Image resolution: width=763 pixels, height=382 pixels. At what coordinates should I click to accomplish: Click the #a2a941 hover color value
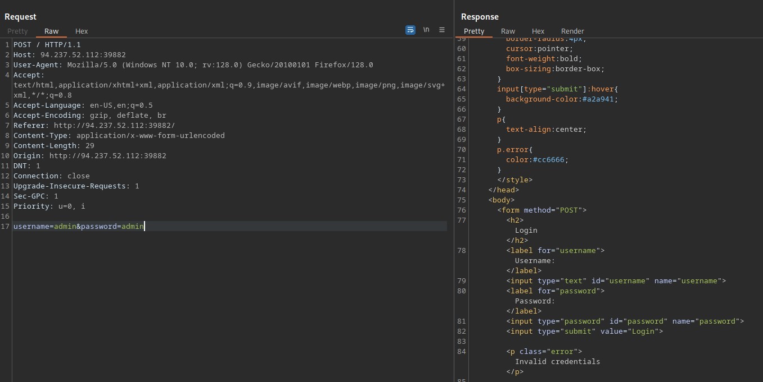click(x=598, y=99)
